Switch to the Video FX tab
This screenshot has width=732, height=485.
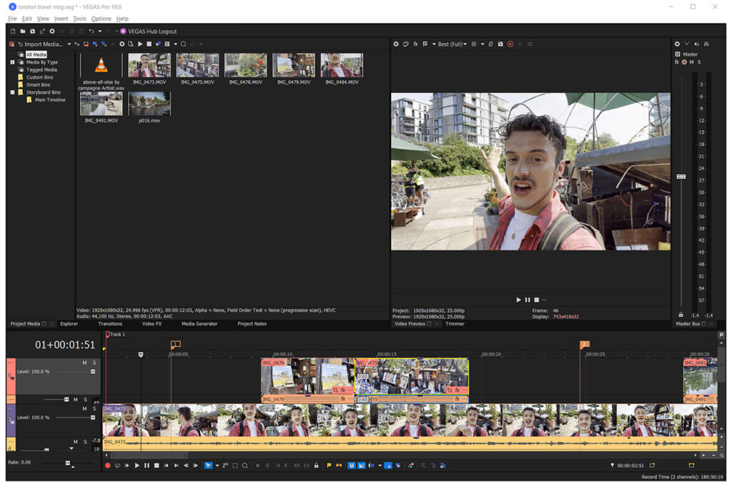coord(152,324)
